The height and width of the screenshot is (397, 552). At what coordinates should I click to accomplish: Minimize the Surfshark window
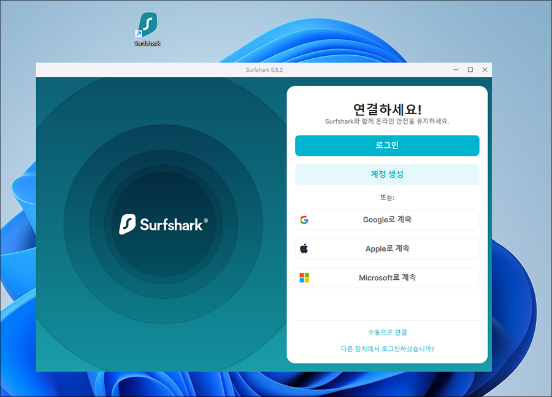[x=456, y=70]
